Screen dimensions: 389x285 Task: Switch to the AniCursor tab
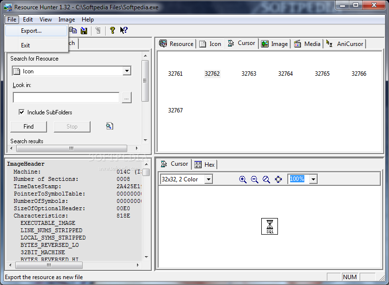(345, 44)
